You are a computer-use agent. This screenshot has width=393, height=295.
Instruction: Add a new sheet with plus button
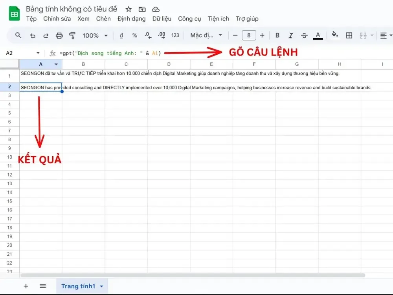click(x=26, y=286)
